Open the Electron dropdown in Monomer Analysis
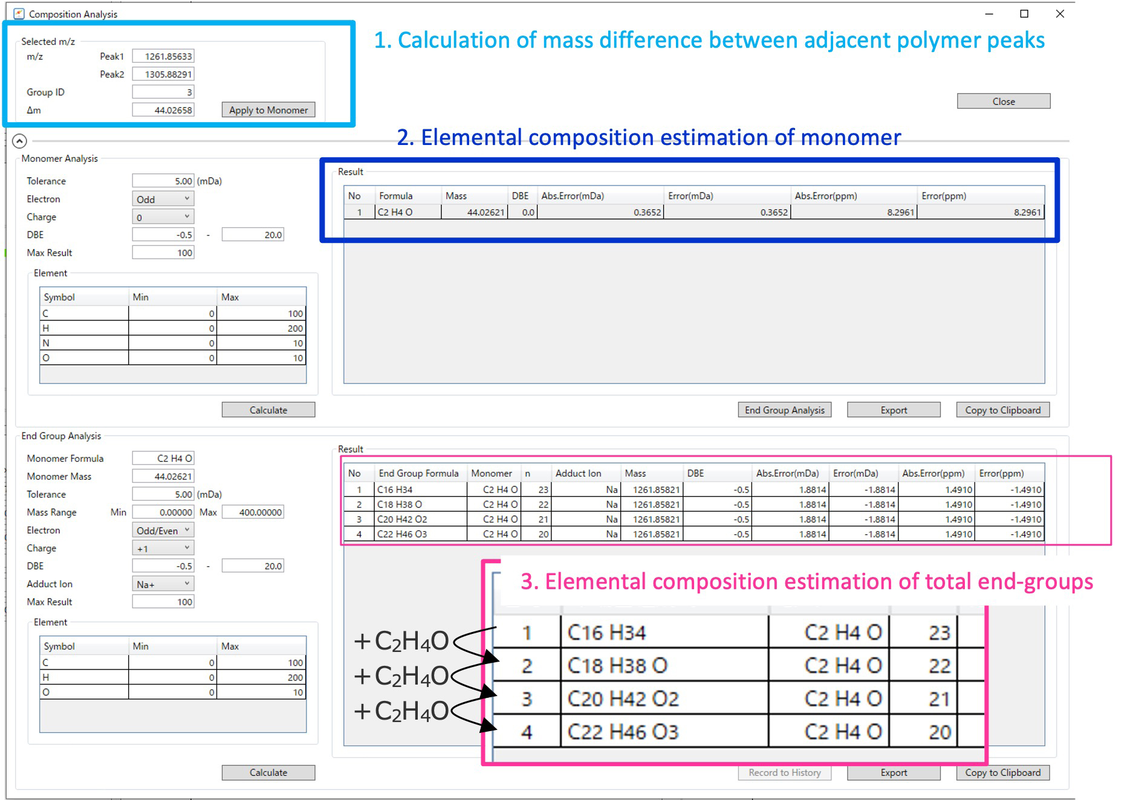This screenshot has height=800, width=1133. [162, 199]
